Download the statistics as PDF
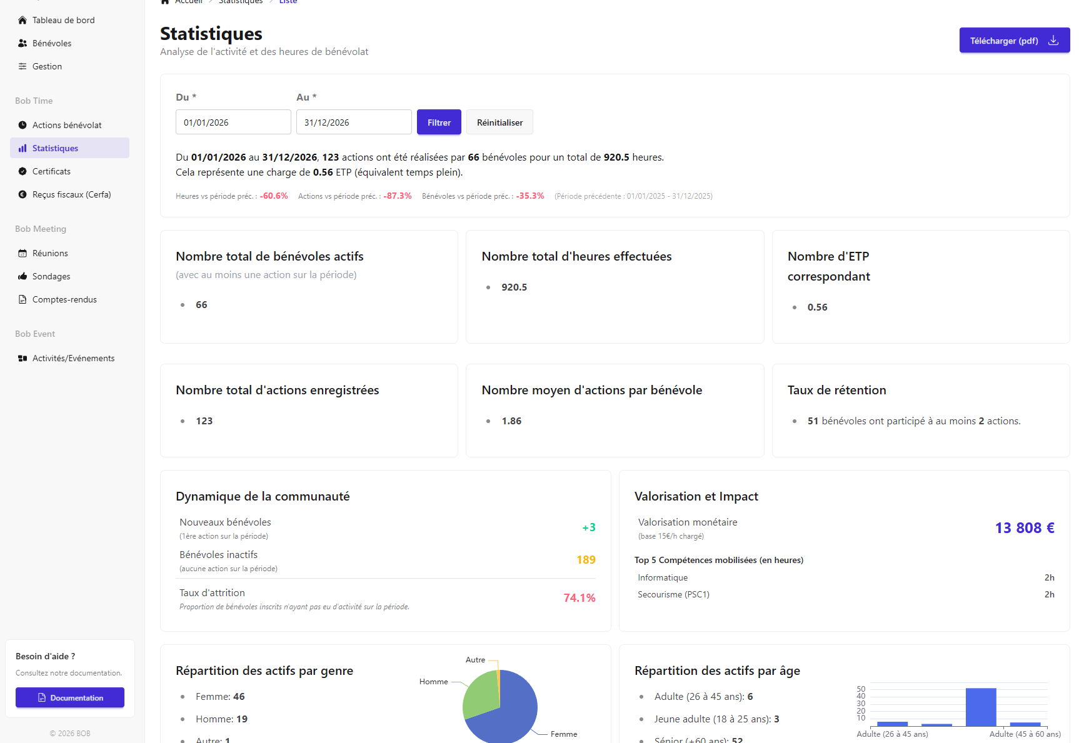This screenshot has width=1079, height=743. (1014, 40)
